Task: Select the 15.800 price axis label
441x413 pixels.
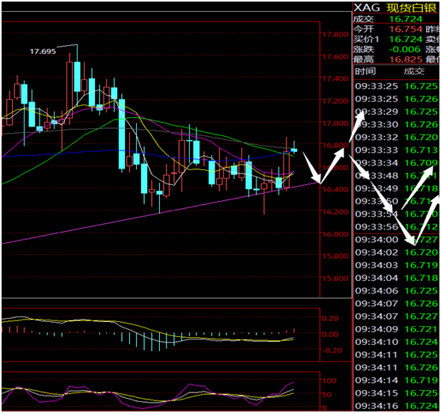Action: coord(335,256)
